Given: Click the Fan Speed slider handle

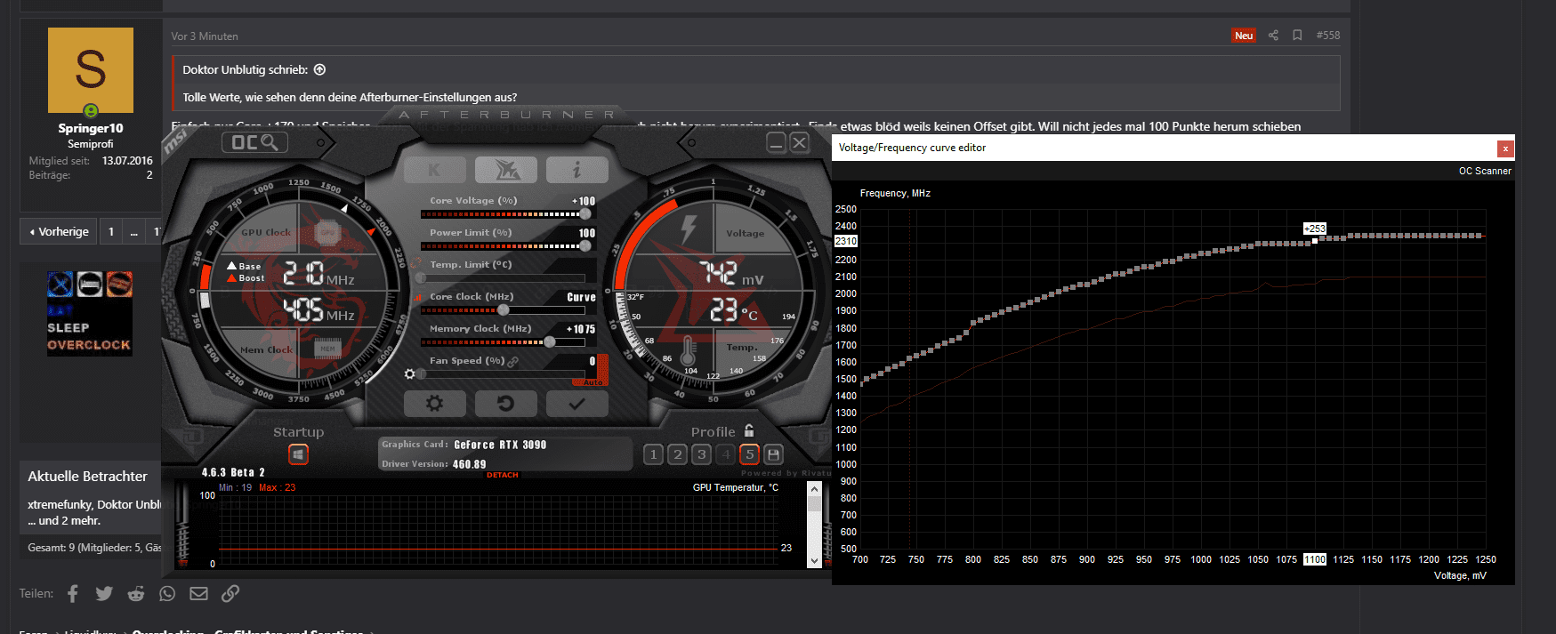Looking at the screenshot, I should 422,374.
